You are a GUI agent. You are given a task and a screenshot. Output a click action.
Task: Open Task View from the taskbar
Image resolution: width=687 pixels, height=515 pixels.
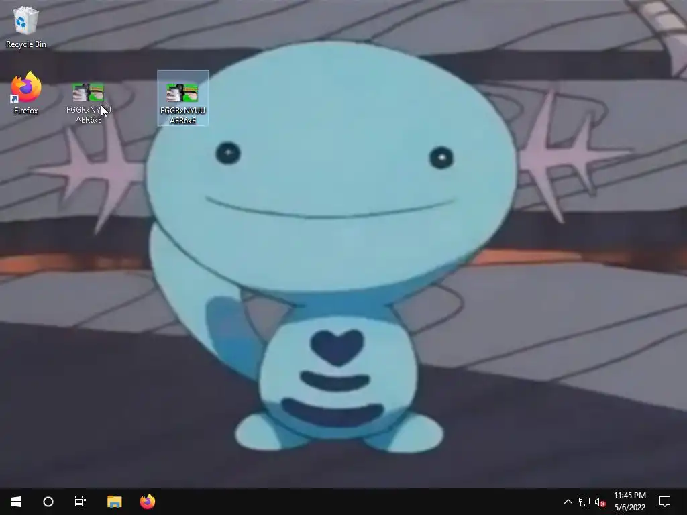pyautogui.click(x=81, y=502)
